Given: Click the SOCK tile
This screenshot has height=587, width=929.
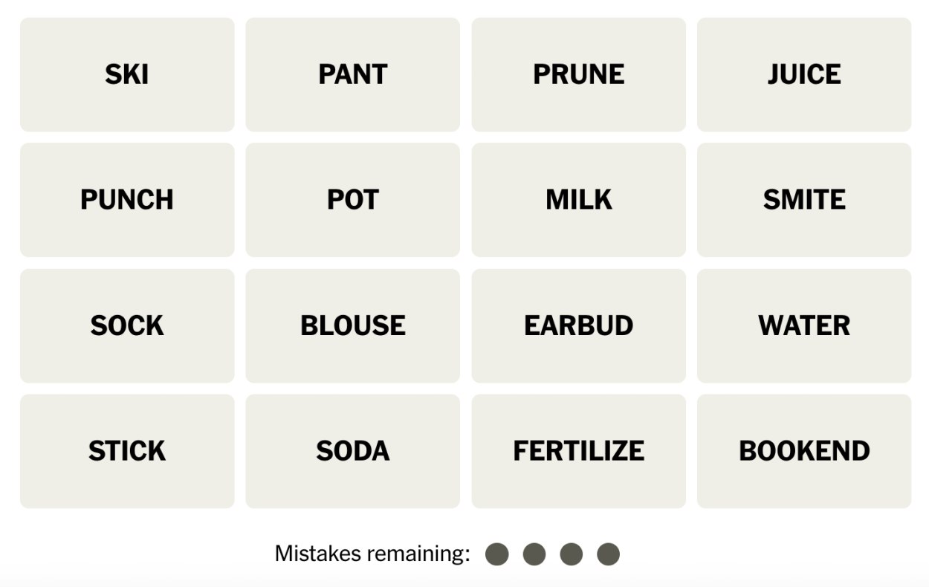Looking at the screenshot, I should click(x=127, y=325).
